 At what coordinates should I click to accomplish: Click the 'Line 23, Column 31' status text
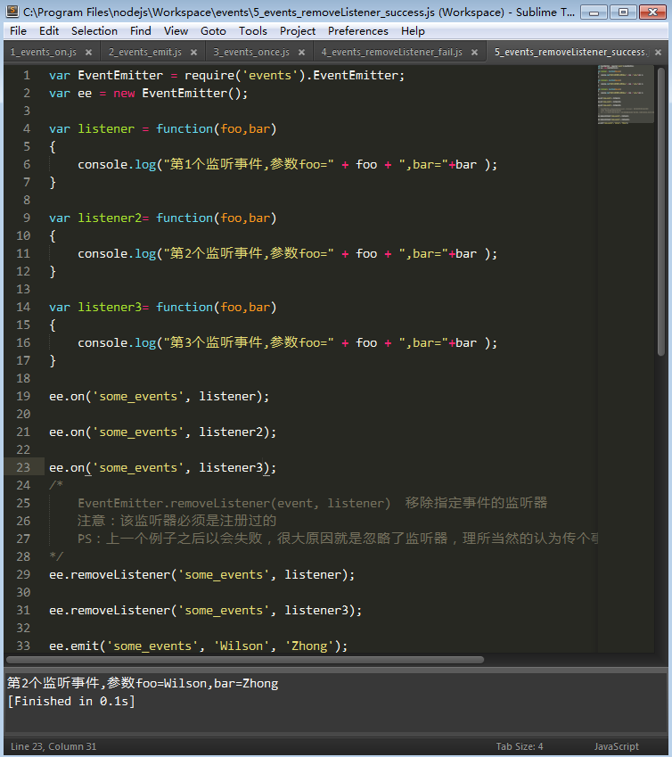point(53,746)
